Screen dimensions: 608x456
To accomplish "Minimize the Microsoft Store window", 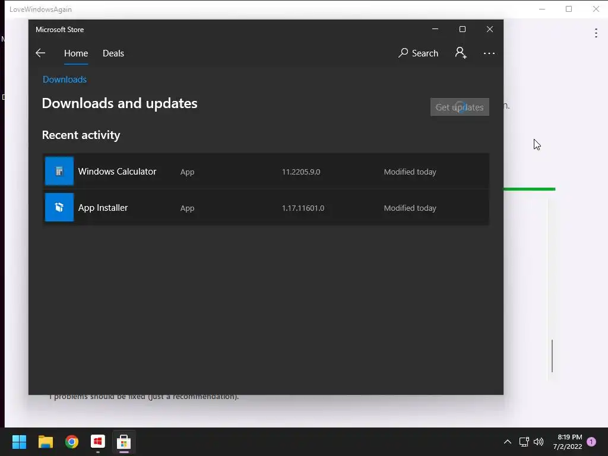I will pyautogui.click(x=435, y=29).
